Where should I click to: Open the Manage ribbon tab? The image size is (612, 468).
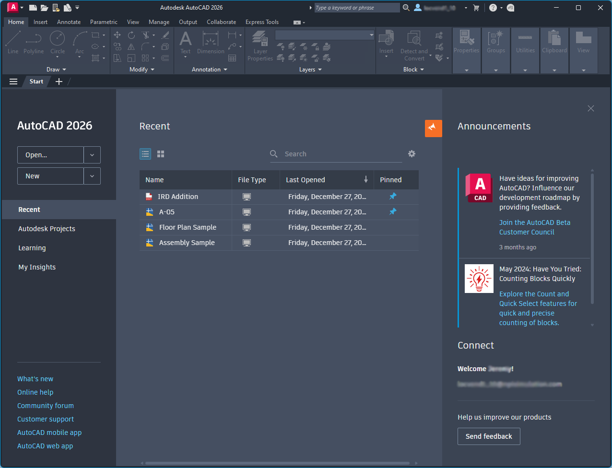159,22
